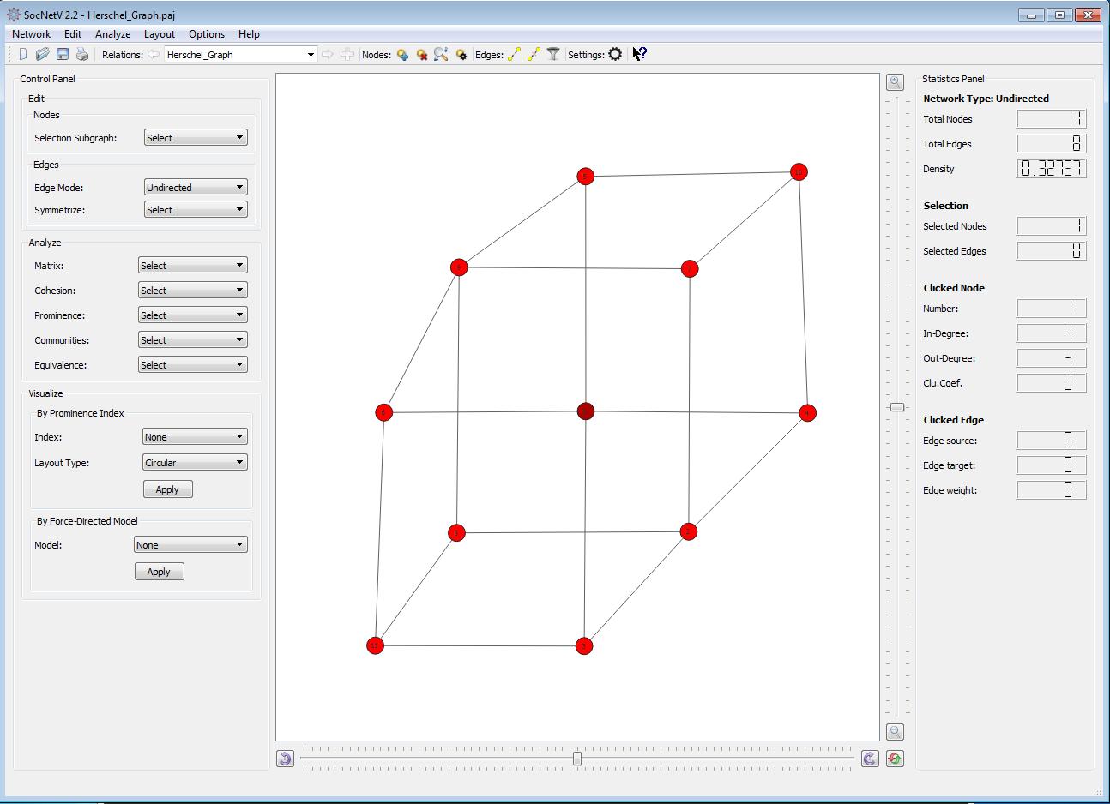This screenshot has width=1110, height=804.
Task: Open the Selection Subgraph dropdown
Action: point(196,137)
